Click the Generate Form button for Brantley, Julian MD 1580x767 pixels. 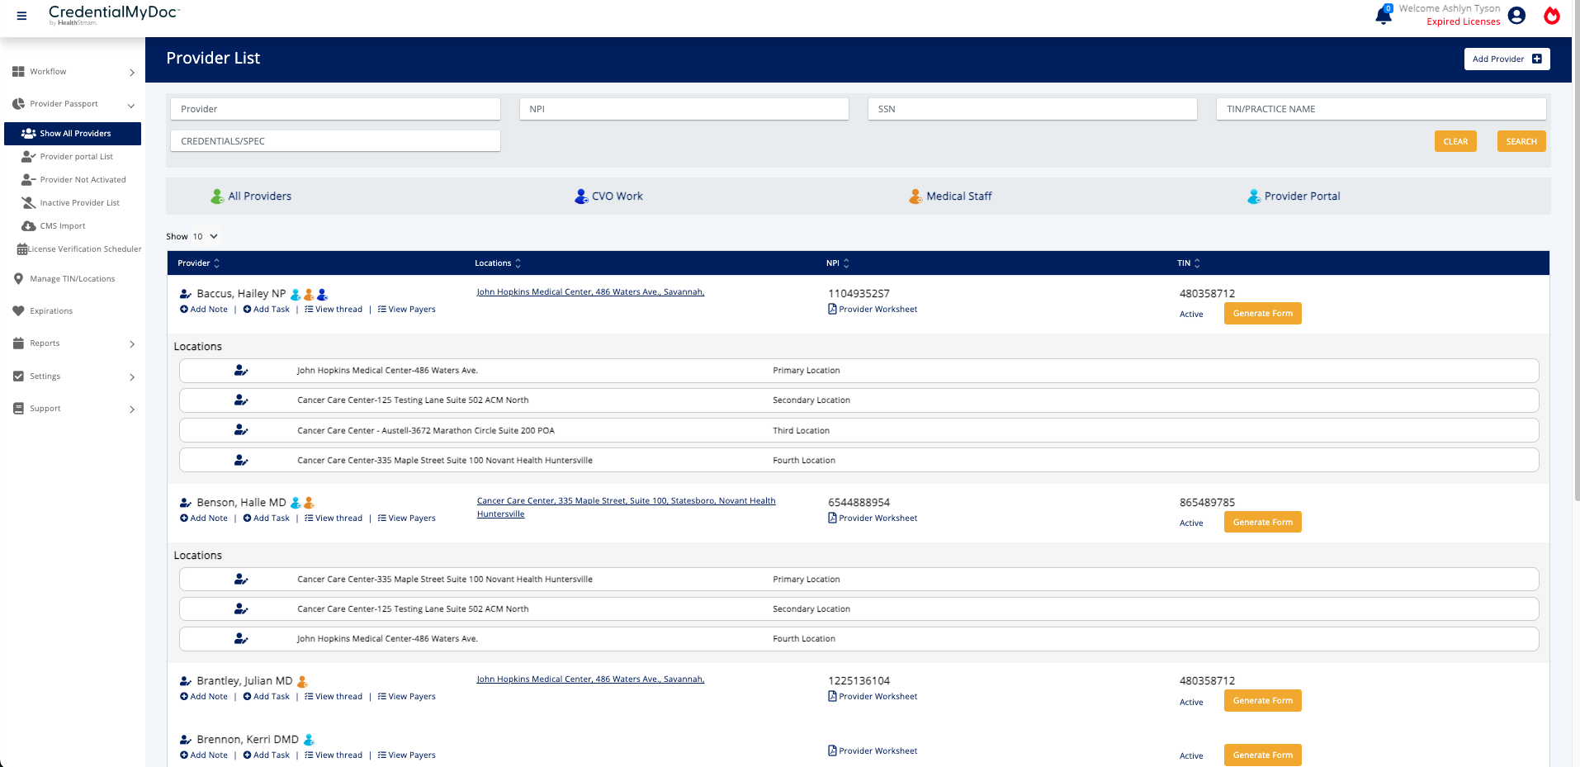(x=1262, y=700)
